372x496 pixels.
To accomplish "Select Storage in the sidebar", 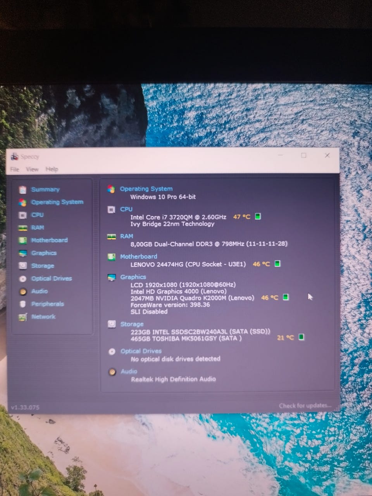I will click(43, 266).
